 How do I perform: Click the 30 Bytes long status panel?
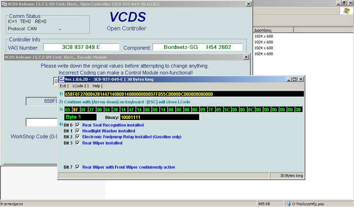point(287,176)
